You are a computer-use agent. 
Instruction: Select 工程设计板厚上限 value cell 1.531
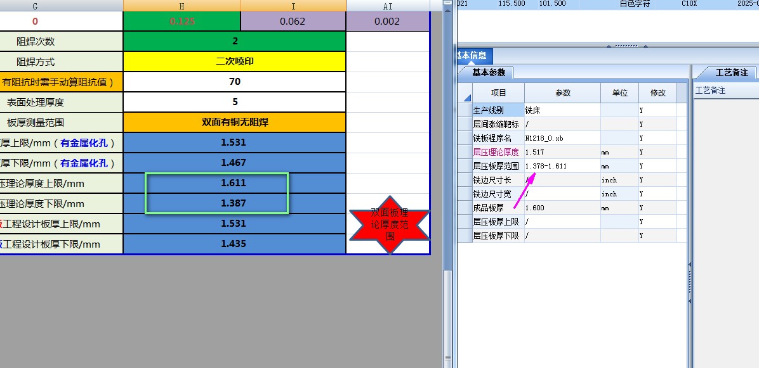coord(235,224)
